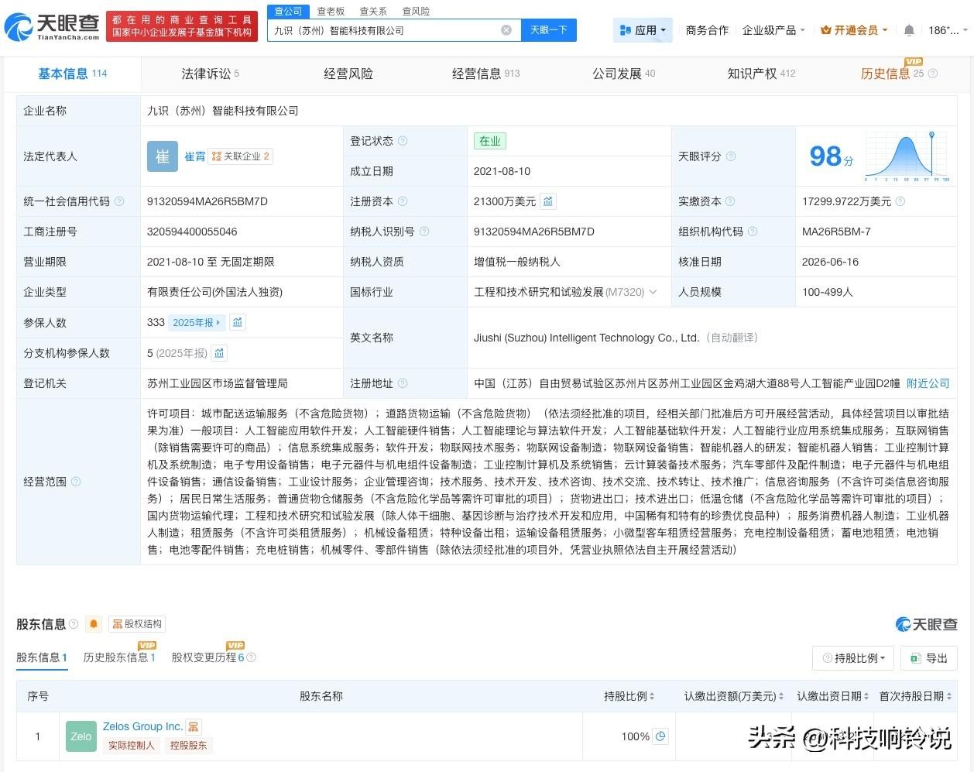Screen dimensions: 974x772
Task: Switch to the 法律诉讼 tab
Action: [x=210, y=74]
